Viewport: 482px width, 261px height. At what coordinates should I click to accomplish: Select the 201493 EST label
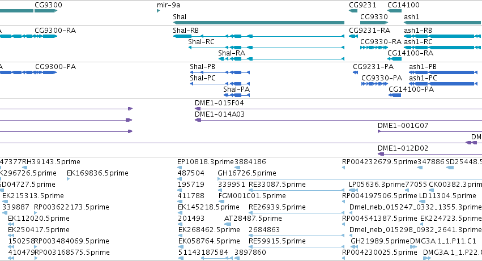pos(191,219)
